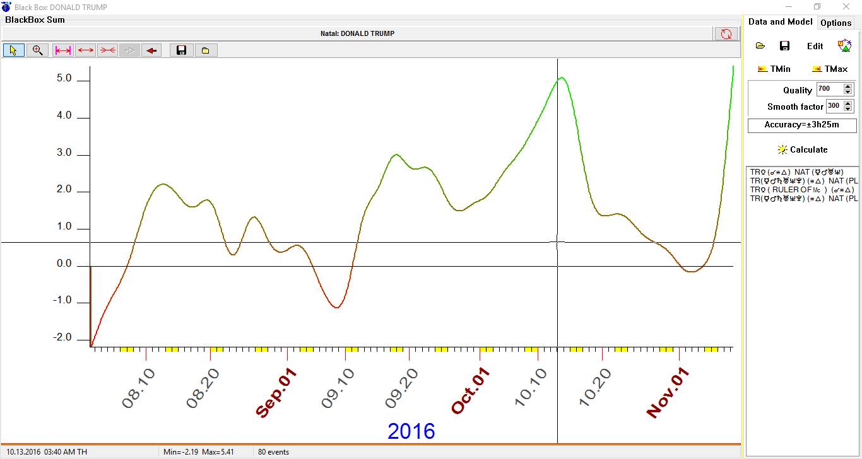Refresh chart with the red circular arrows

[x=726, y=34]
